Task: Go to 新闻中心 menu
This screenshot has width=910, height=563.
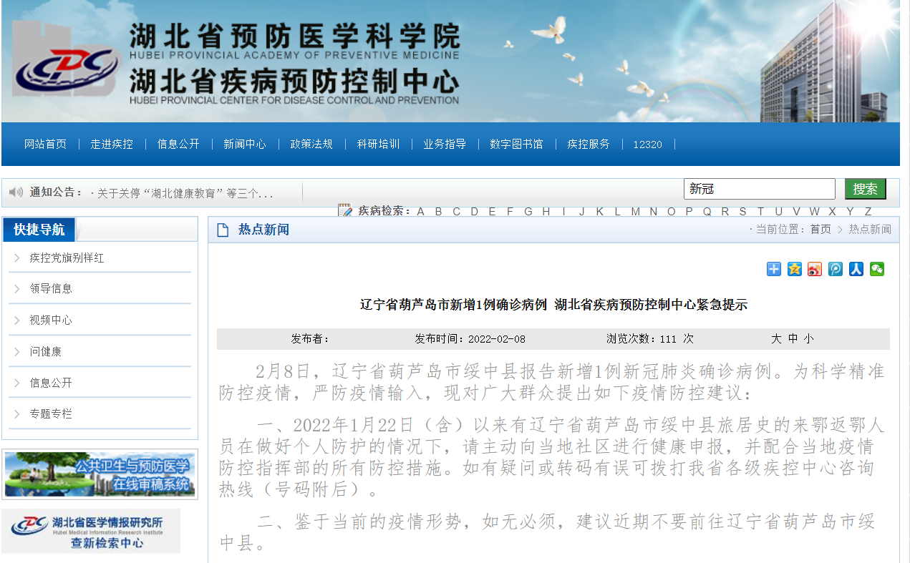Action: tap(245, 144)
